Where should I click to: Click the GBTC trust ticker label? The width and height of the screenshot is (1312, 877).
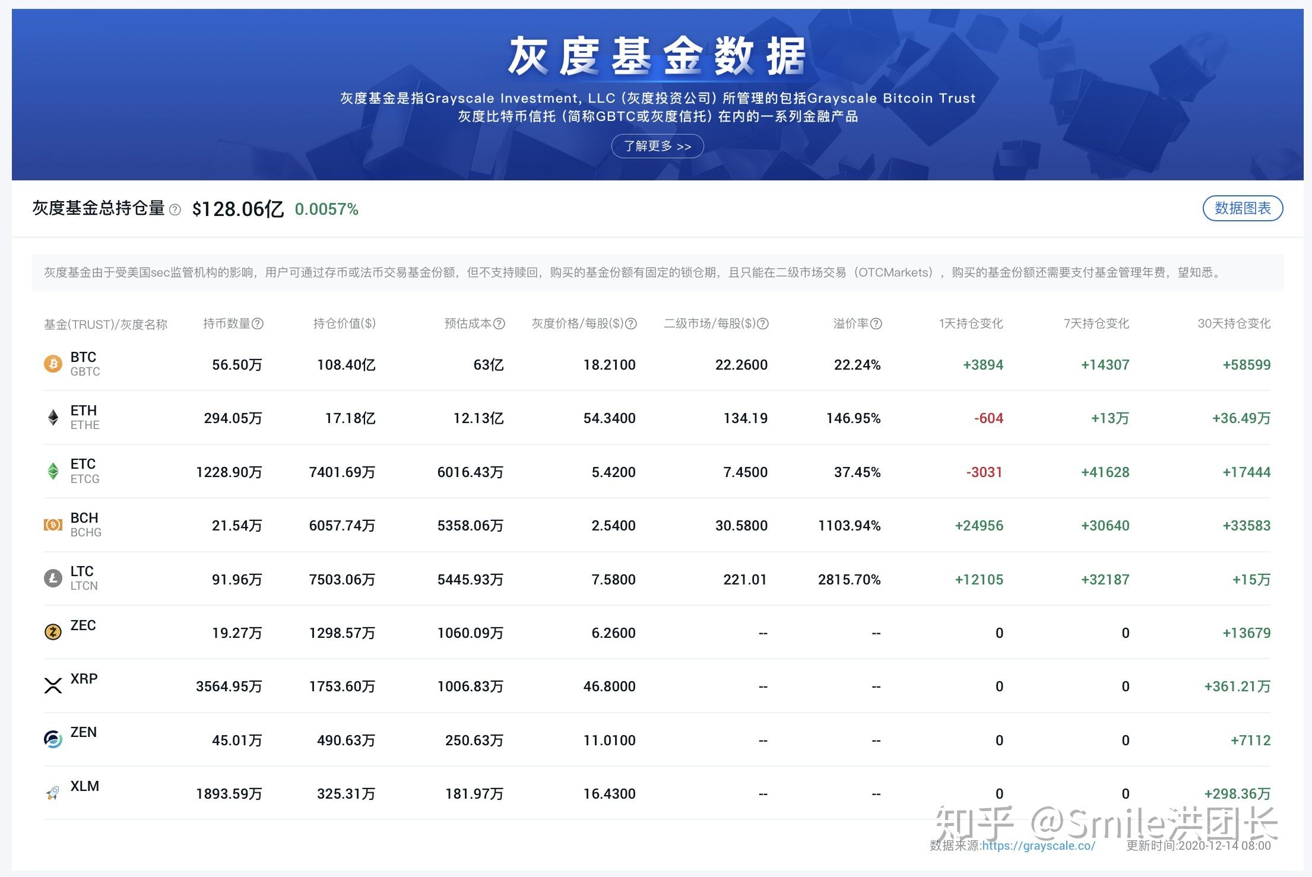pyautogui.click(x=85, y=371)
